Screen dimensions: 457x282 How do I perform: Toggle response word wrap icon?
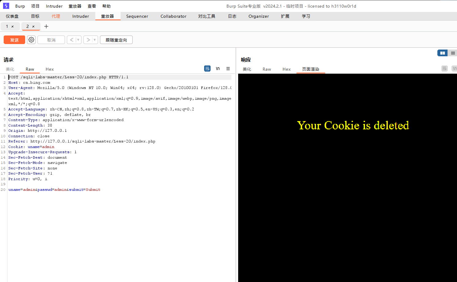[x=444, y=69]
